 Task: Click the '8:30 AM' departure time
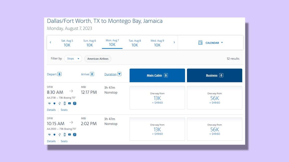tap(55, 92)
